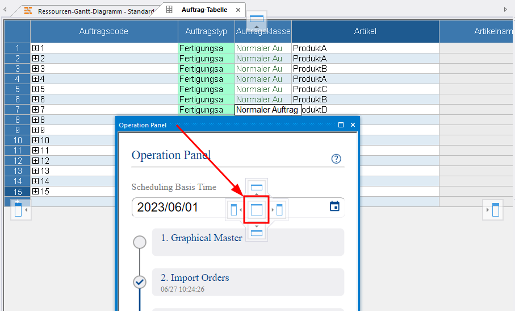Click the Scheduling Basis Time date field
This screenshot has width=515, height=311.
[176, 207]
